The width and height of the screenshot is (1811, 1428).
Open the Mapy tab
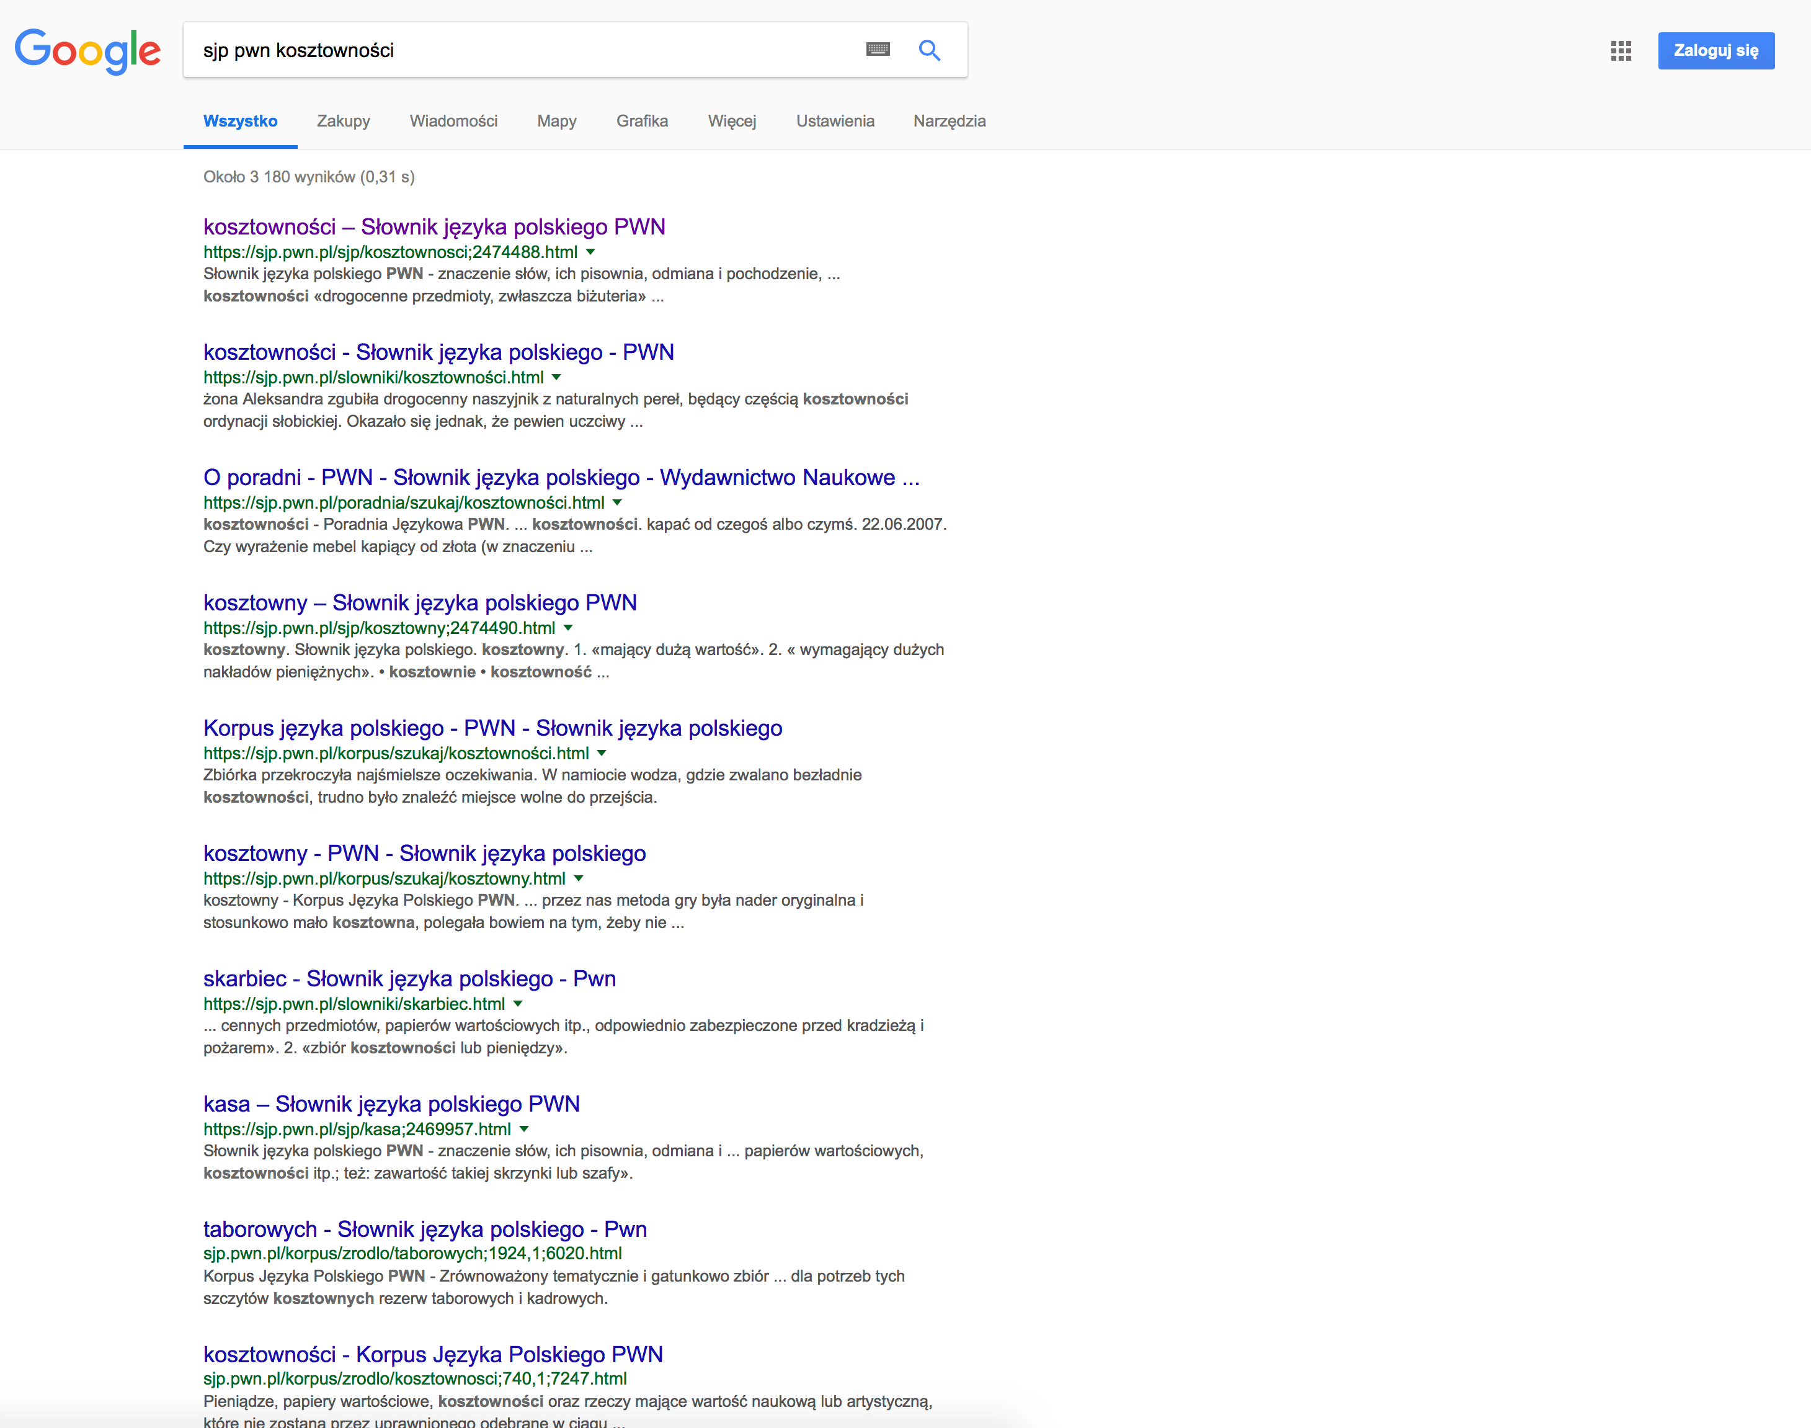pyautogui.click(x=556, y=121)
